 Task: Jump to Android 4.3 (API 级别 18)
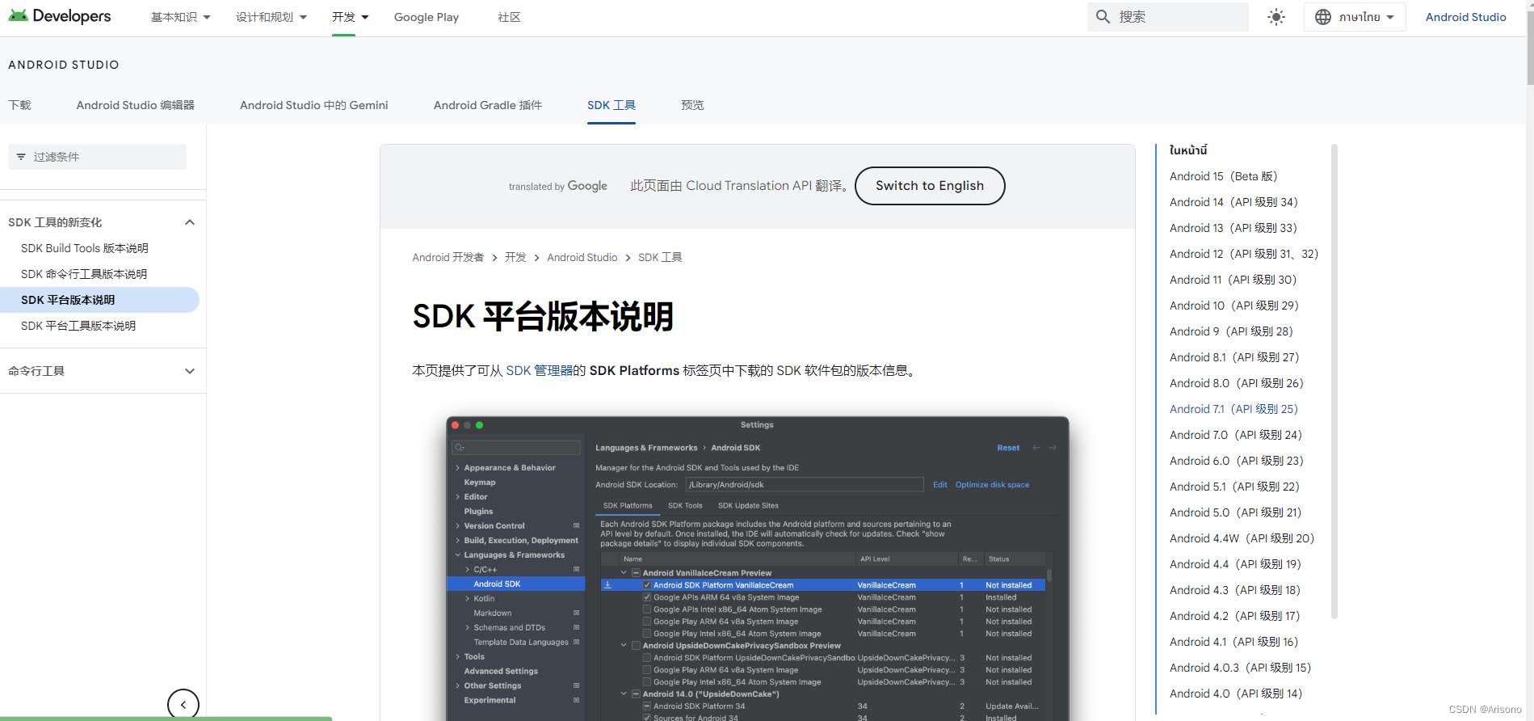1235,590
